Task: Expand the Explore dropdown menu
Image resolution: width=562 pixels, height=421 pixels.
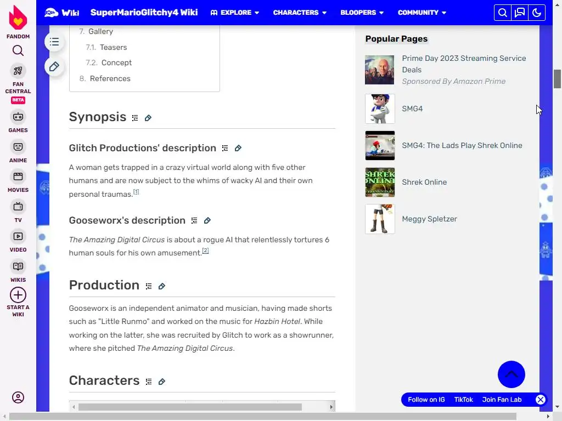Action: (x=235, y=13)
